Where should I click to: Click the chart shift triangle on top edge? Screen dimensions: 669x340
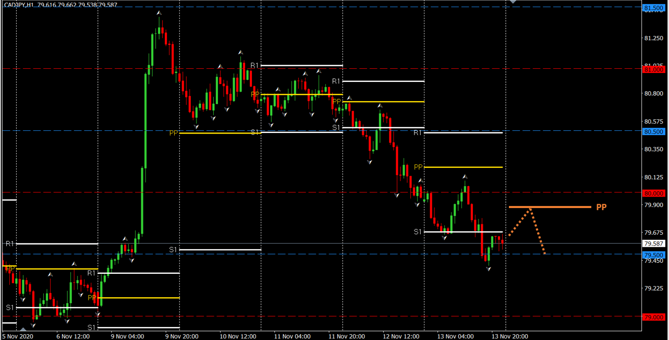coord(513,3)
